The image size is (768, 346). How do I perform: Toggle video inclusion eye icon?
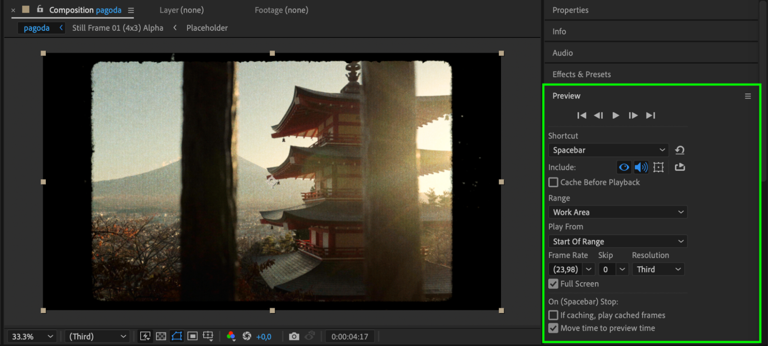point(624,167)
